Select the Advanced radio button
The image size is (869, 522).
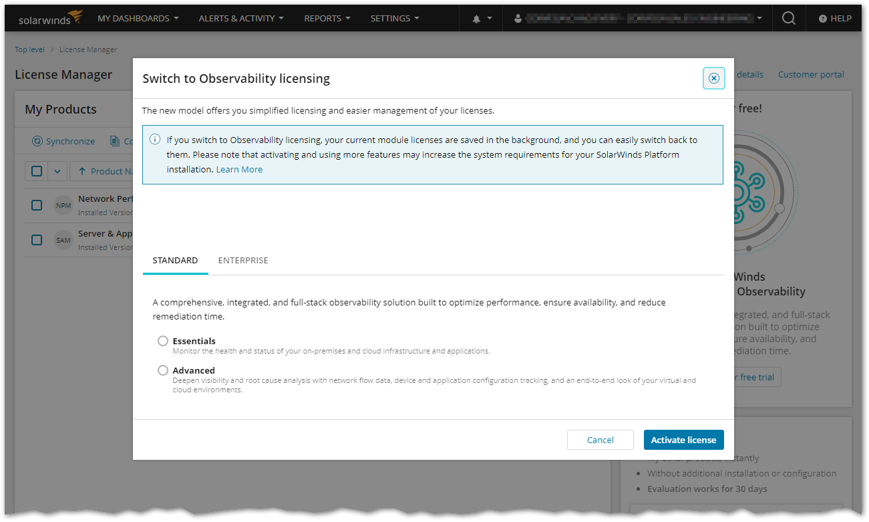[163, 370]
